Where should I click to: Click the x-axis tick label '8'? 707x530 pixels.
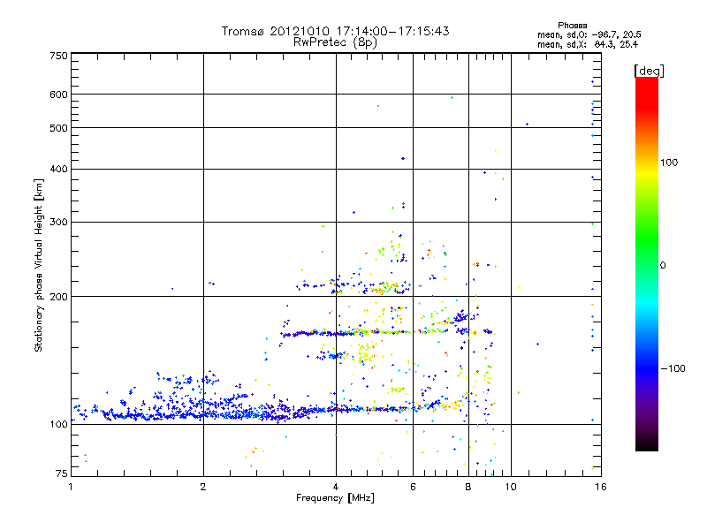(468, 487)
